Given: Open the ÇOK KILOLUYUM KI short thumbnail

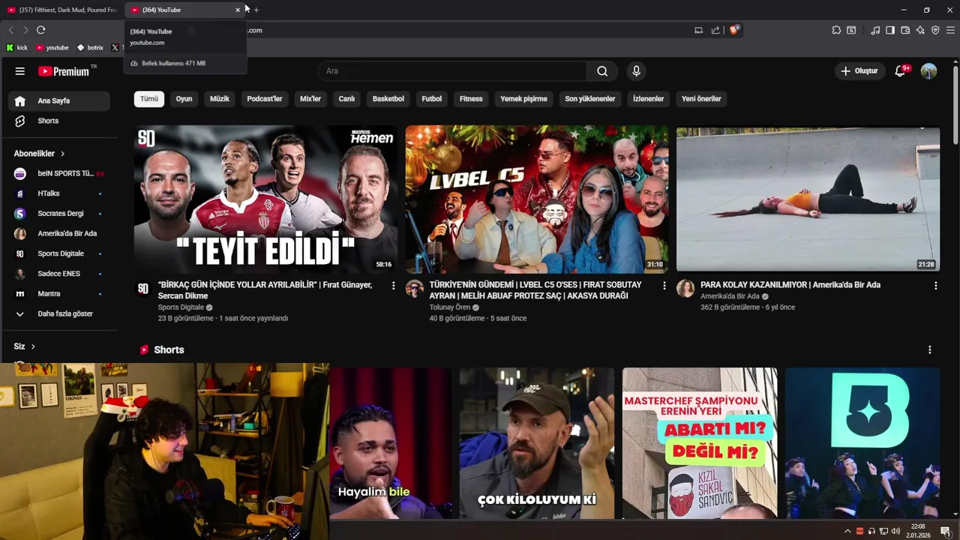Looking at the screenshot, I should [x=537, y=442].
